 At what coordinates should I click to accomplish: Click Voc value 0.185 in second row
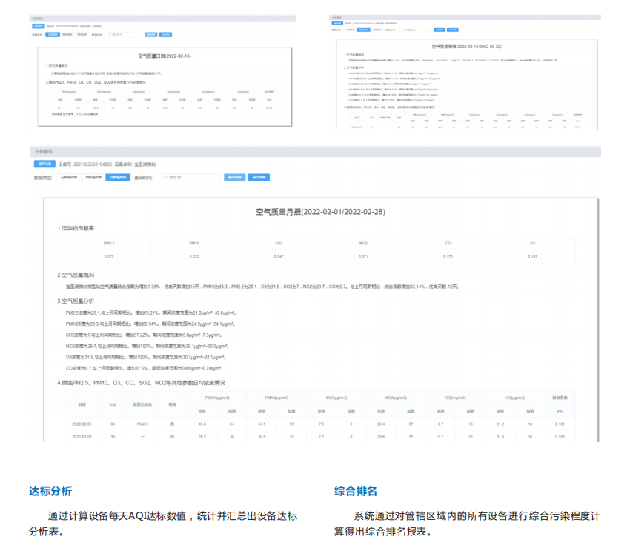[560, 437]
